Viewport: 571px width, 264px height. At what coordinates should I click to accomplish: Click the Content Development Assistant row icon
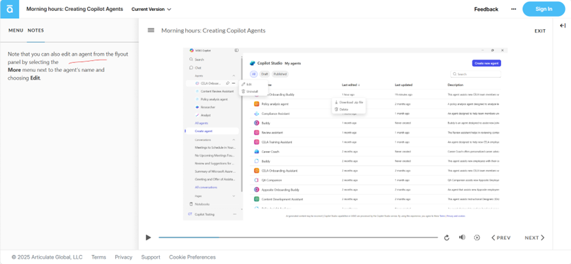coord(256,199)
